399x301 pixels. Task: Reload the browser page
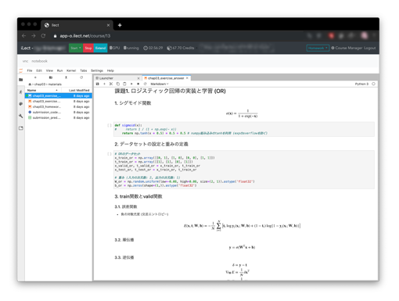tap(43, 36)
